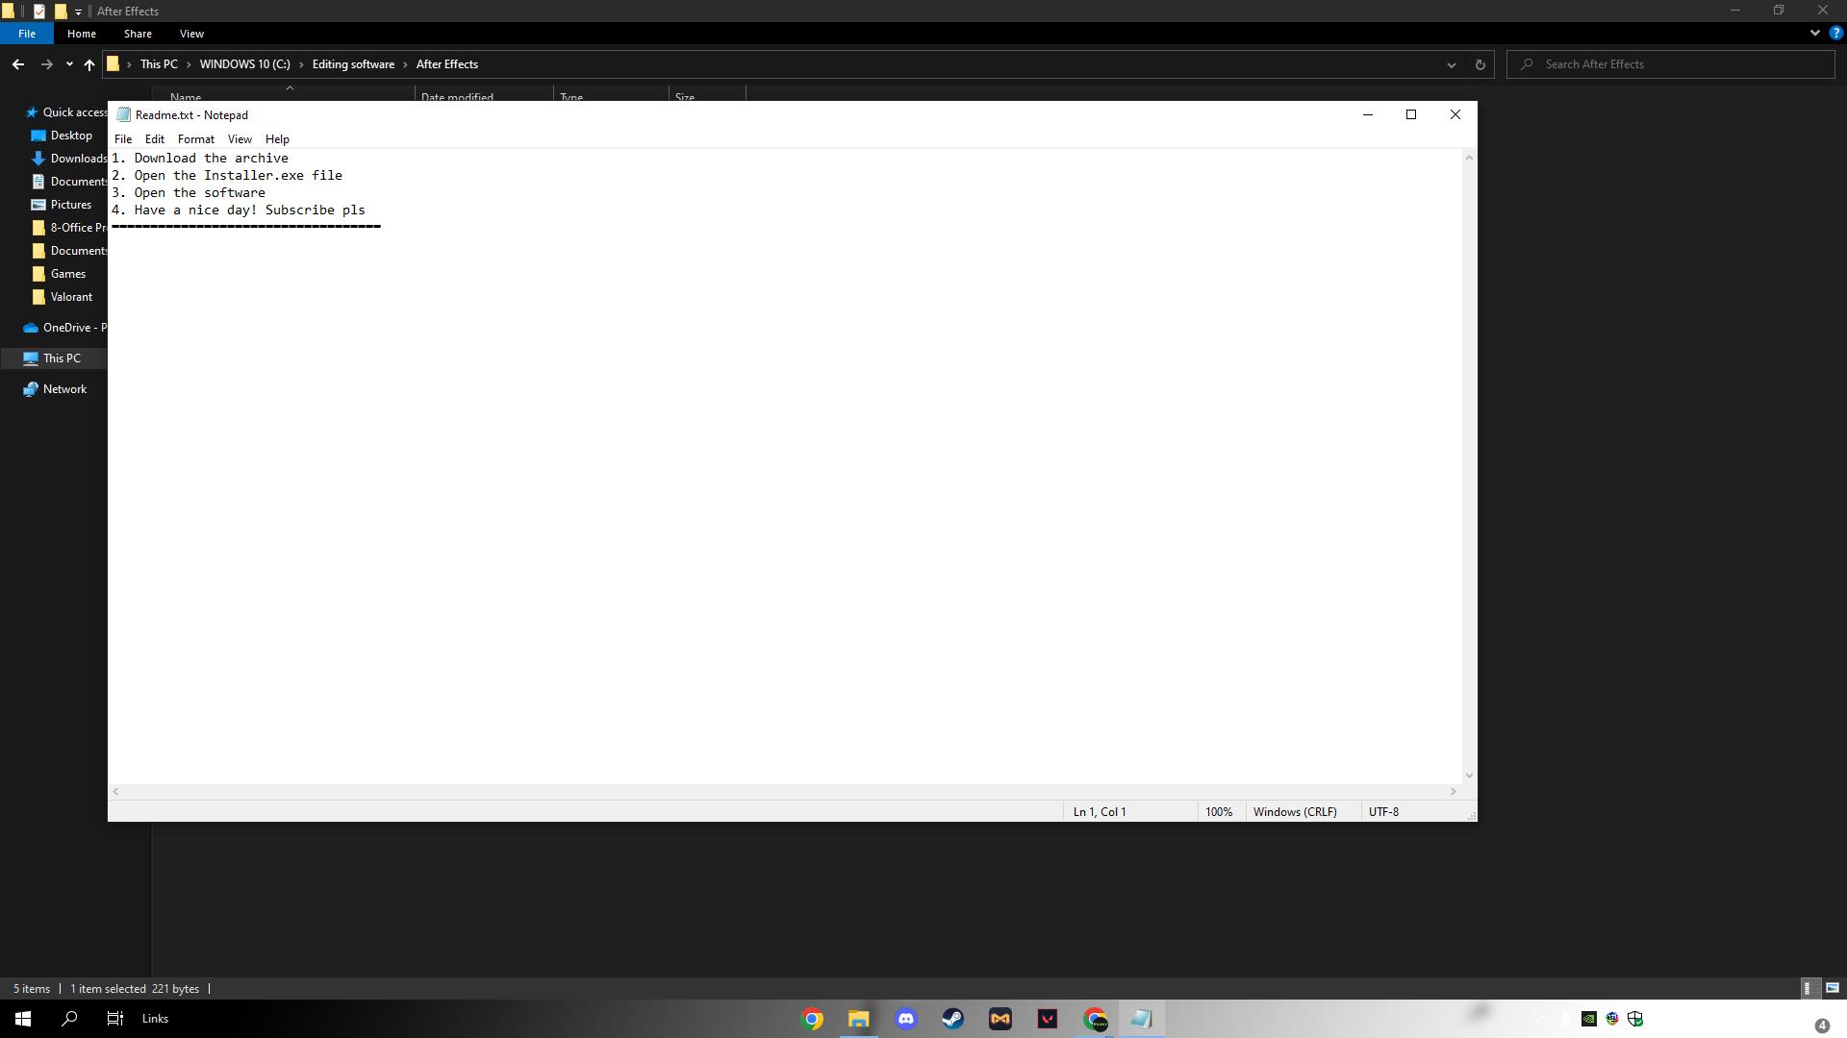Open the Windows Security tray icon
Screen dimensions: 1847x1038
click(1635, 1019)
